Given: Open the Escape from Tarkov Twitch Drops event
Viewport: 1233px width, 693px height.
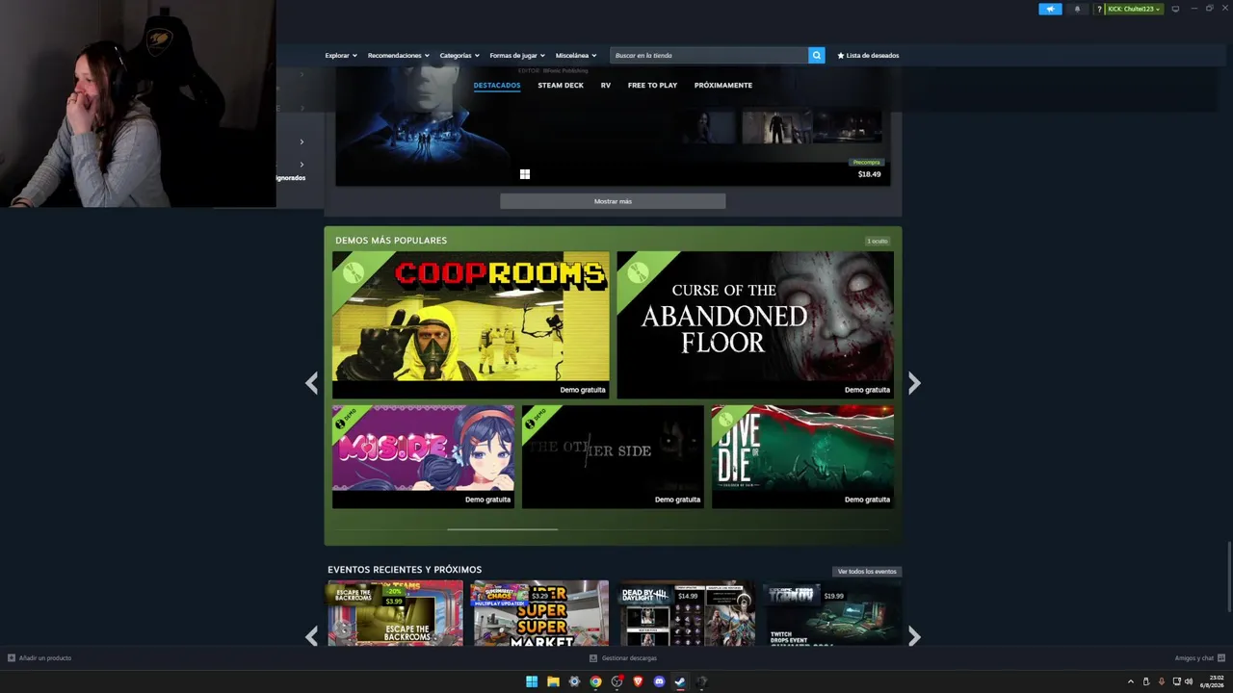Looking at the screenshot, I should (832, 613).
